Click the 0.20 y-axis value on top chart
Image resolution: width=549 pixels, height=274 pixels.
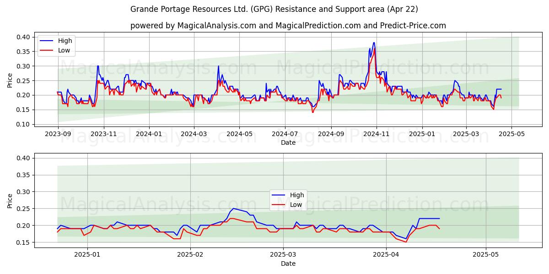pyautogui.click(x=23, y=95)
